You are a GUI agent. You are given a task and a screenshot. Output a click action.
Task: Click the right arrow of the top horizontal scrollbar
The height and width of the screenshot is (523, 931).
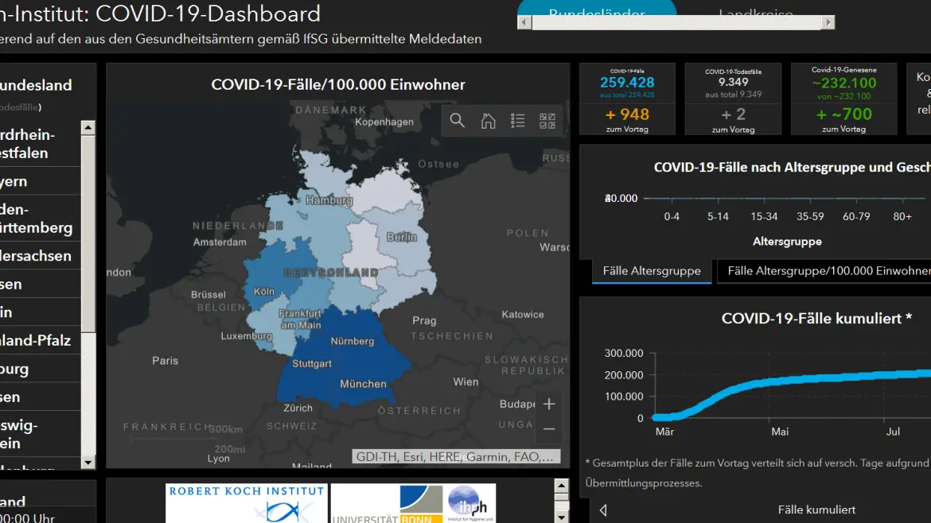tap(828, 22)
